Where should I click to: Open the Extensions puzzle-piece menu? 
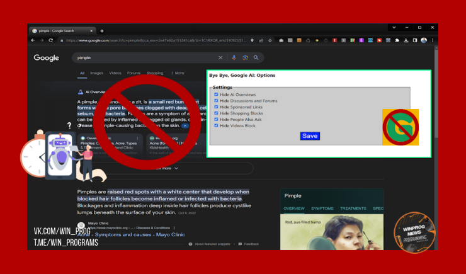[397, 40]
